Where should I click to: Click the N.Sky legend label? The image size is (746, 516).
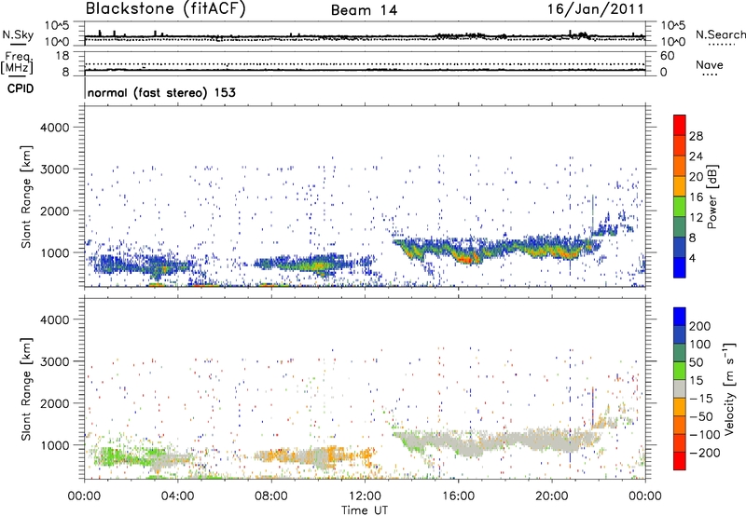coord(18,34)
